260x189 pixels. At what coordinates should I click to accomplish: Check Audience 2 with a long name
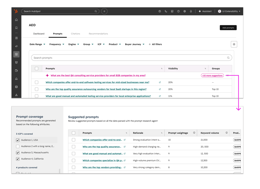coord(18,146)
